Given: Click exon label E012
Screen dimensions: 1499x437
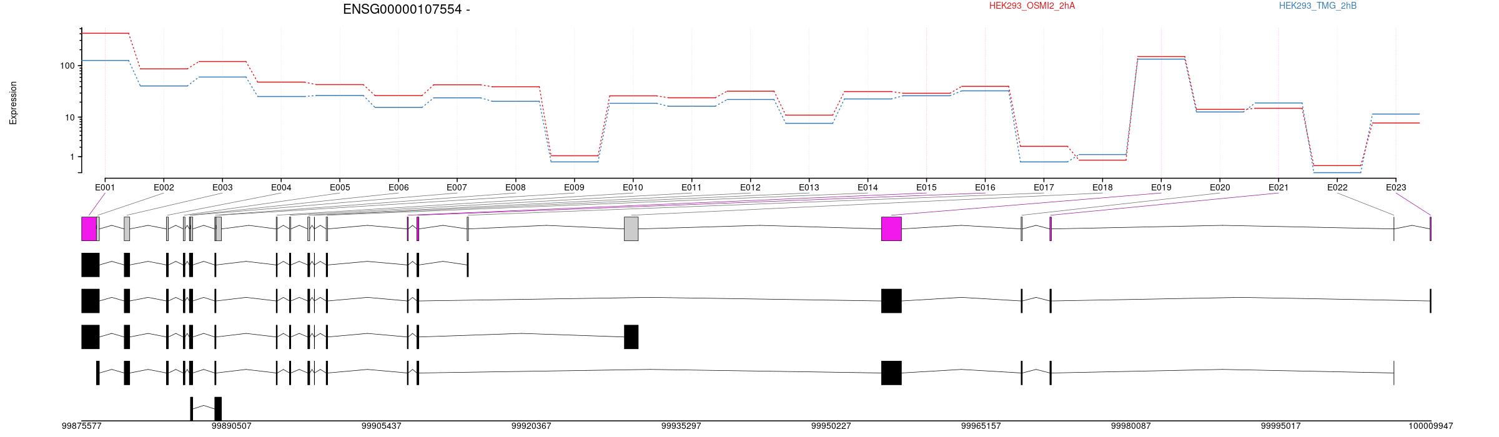Looking at the screenshot, I should pyautogui.click(x=750, y=187).
